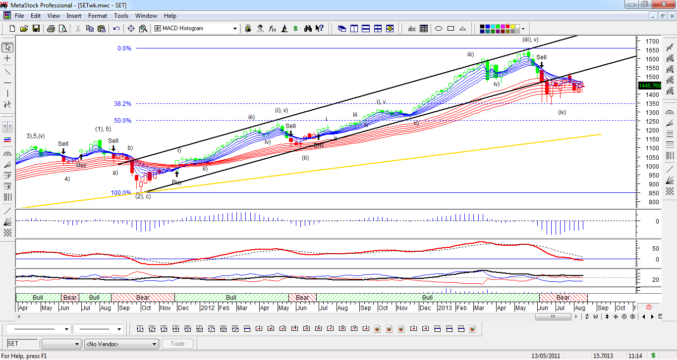677x360 pixels.
Task: Click the context Help pointer icon
Action: [x=320, y=29]
